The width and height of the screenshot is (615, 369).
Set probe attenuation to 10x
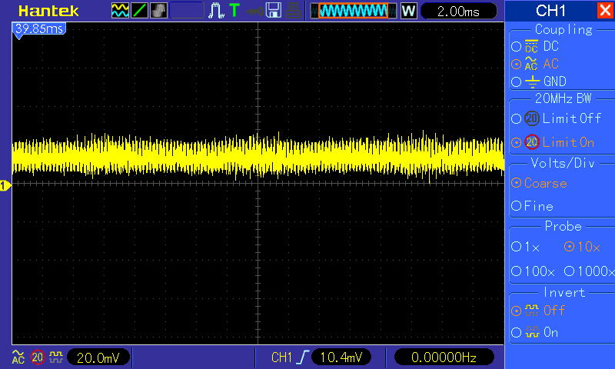pos(582,247)
